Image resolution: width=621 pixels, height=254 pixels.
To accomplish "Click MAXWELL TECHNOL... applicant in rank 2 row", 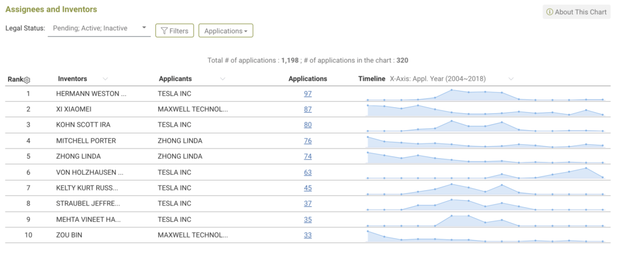I will click(193, 109).
